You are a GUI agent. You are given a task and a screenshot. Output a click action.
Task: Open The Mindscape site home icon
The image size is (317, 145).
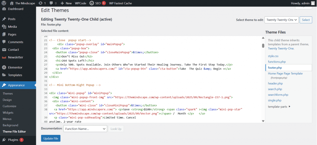pos(12,3)
